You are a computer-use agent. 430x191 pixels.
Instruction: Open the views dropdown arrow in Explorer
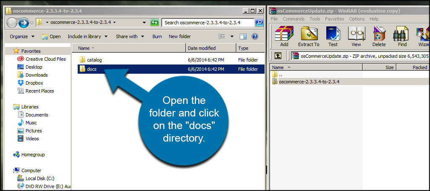pos(232,36)
